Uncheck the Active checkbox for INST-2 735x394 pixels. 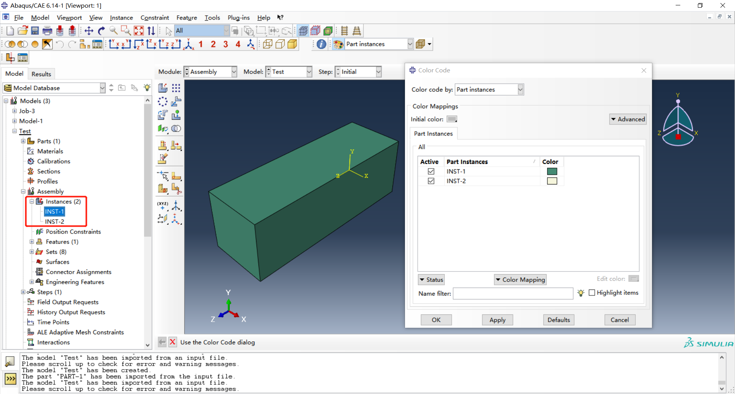[431, 181]
